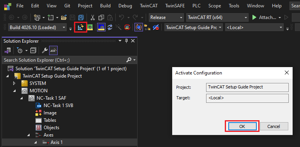300x147 pixels.
Task: Open the Help menu
Action: click(x=277, y=6)
